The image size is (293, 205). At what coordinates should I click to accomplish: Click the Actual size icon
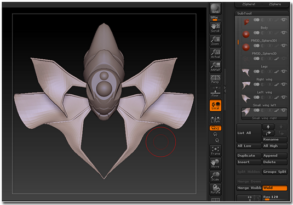[215, 54]
